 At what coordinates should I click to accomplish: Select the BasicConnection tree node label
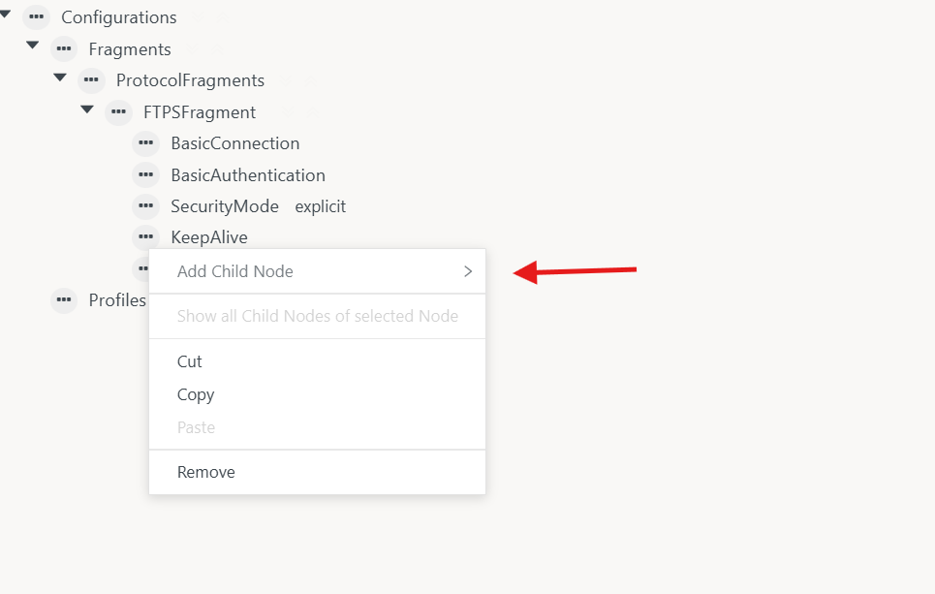pos(235,143)
